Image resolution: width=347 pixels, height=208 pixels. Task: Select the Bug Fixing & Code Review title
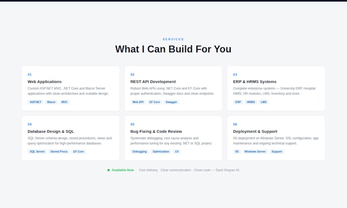click(156, 131)
